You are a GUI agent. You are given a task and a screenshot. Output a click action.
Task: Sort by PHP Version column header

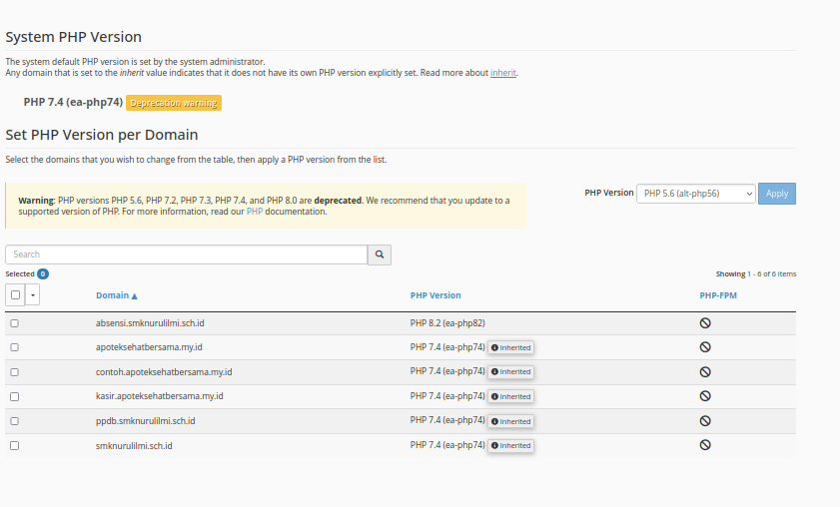click(x=435, y=295)
